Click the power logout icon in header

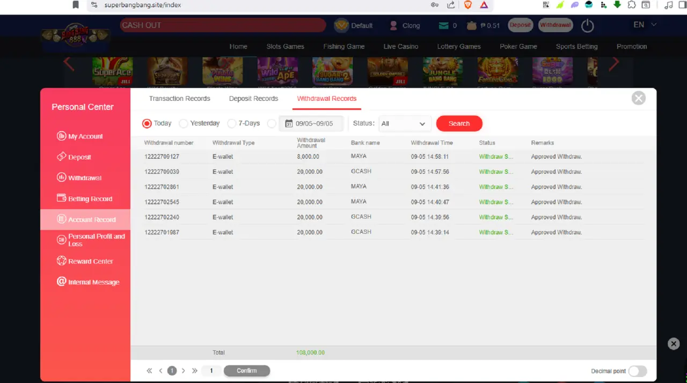[x=588, y=25]
